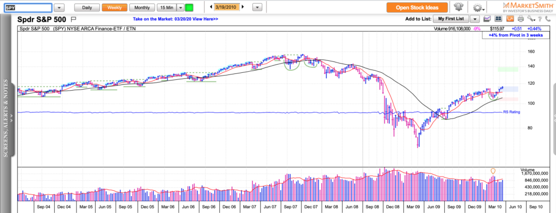
Task: Click the phone contact icon
Action: [548, 19]
